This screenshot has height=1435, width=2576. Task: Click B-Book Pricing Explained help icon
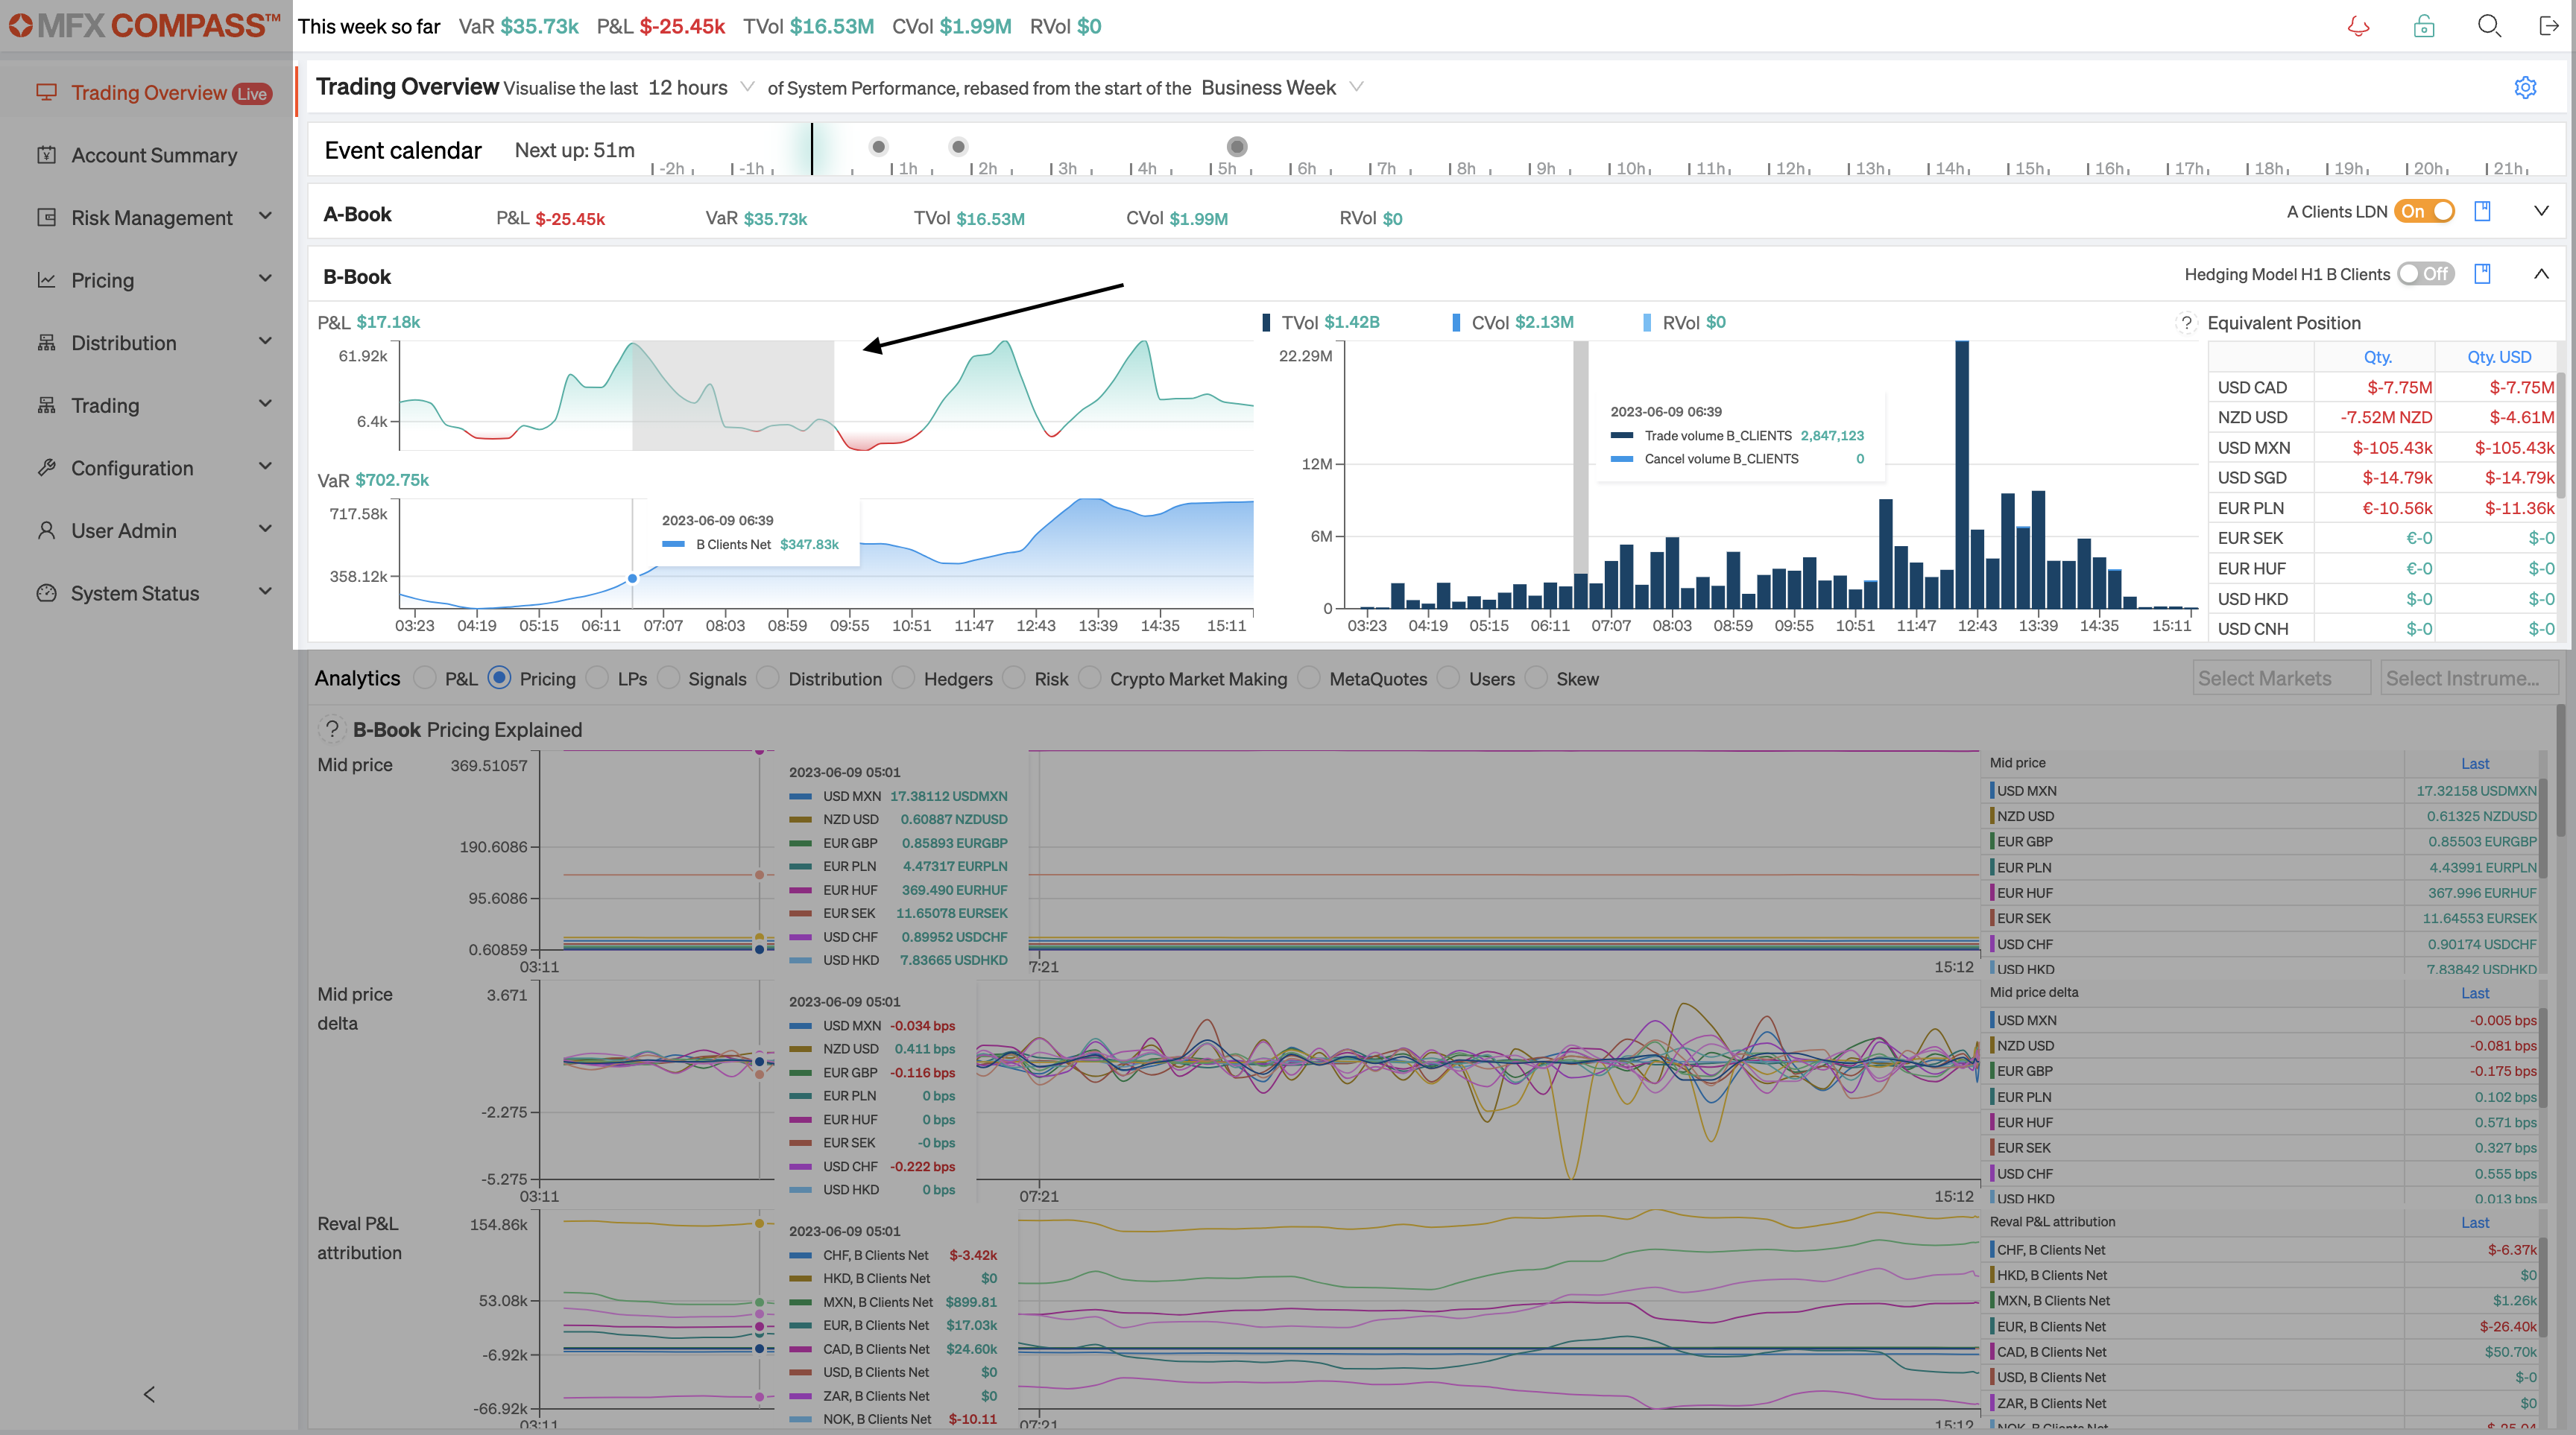[332, 729]
